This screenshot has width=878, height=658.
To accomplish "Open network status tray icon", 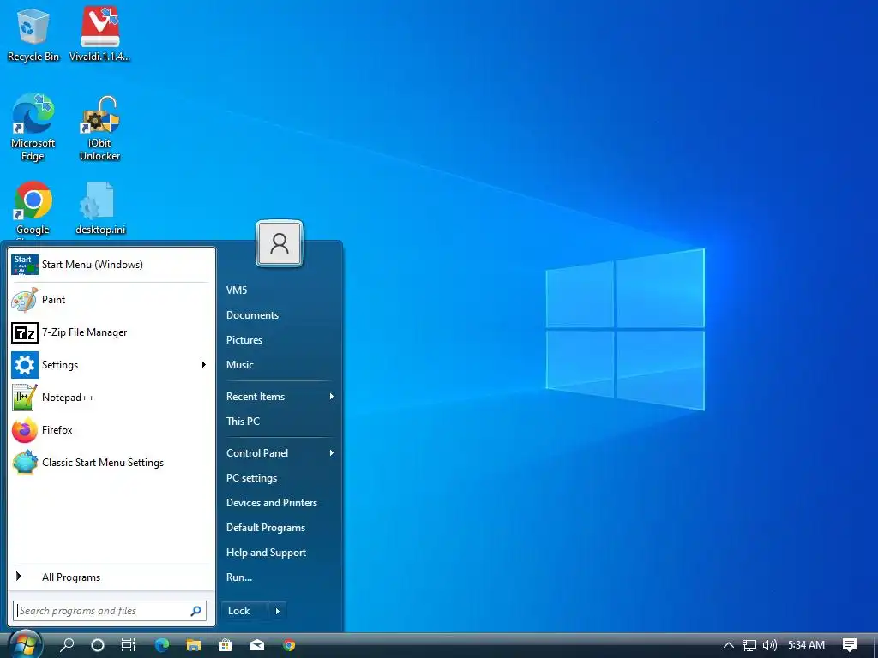I will click(x=749, y=645).
